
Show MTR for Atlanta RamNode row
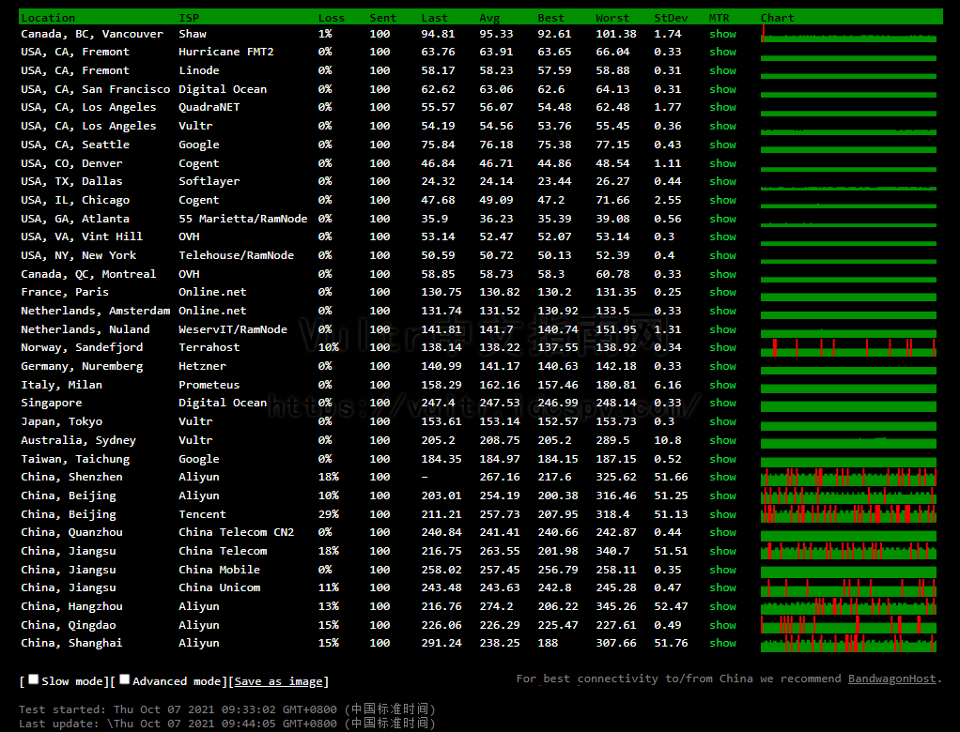tap(722, 219)
